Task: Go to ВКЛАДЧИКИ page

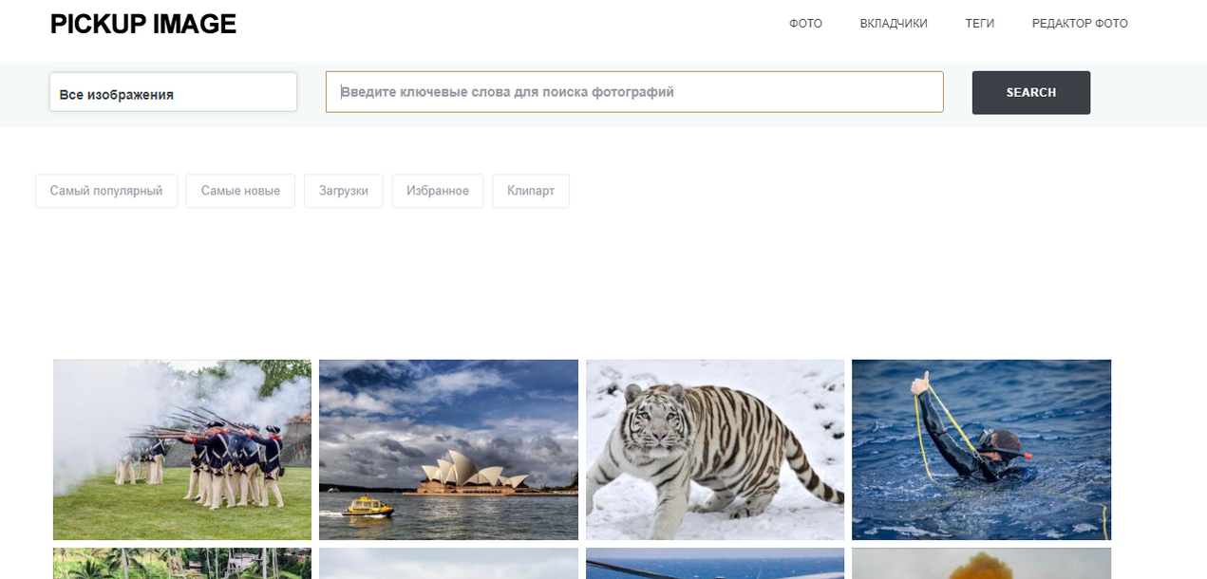Action: coord(894,24)
